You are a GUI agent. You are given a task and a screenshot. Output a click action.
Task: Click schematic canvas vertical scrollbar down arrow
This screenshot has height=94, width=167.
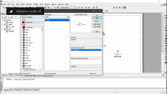point(162,72)
